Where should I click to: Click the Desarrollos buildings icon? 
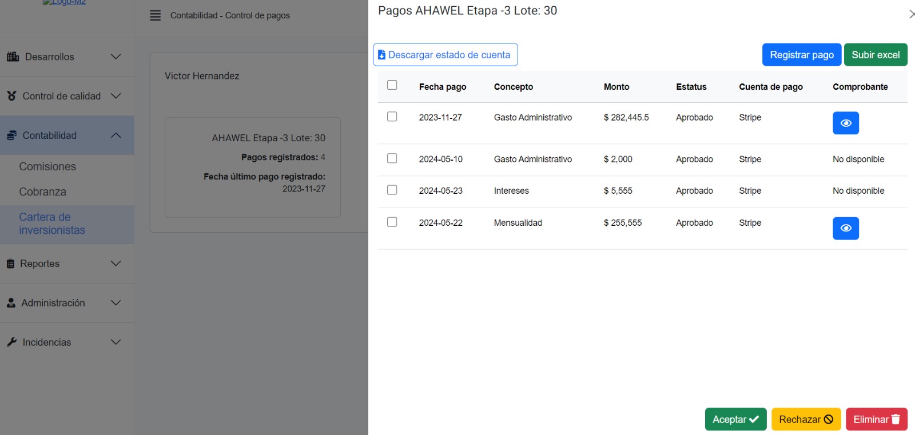tap(13, 57)
